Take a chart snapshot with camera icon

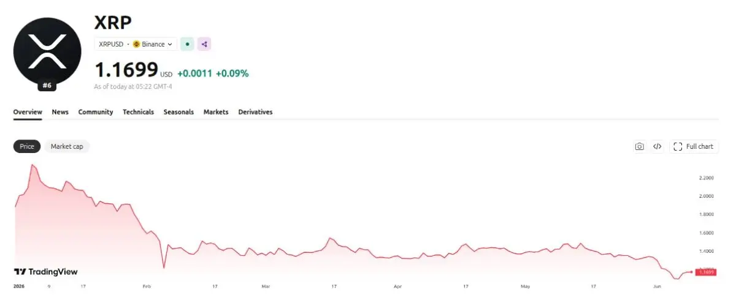[639, 146]
